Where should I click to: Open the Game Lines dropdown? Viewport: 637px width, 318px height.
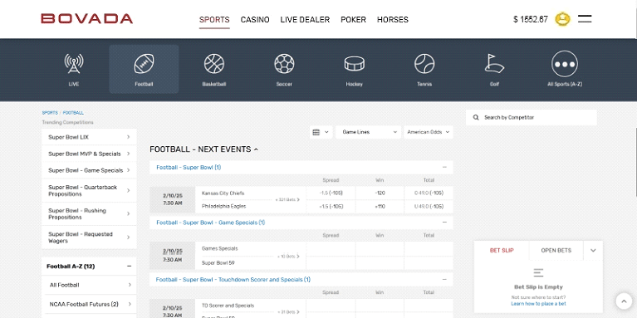pos(368,132)
